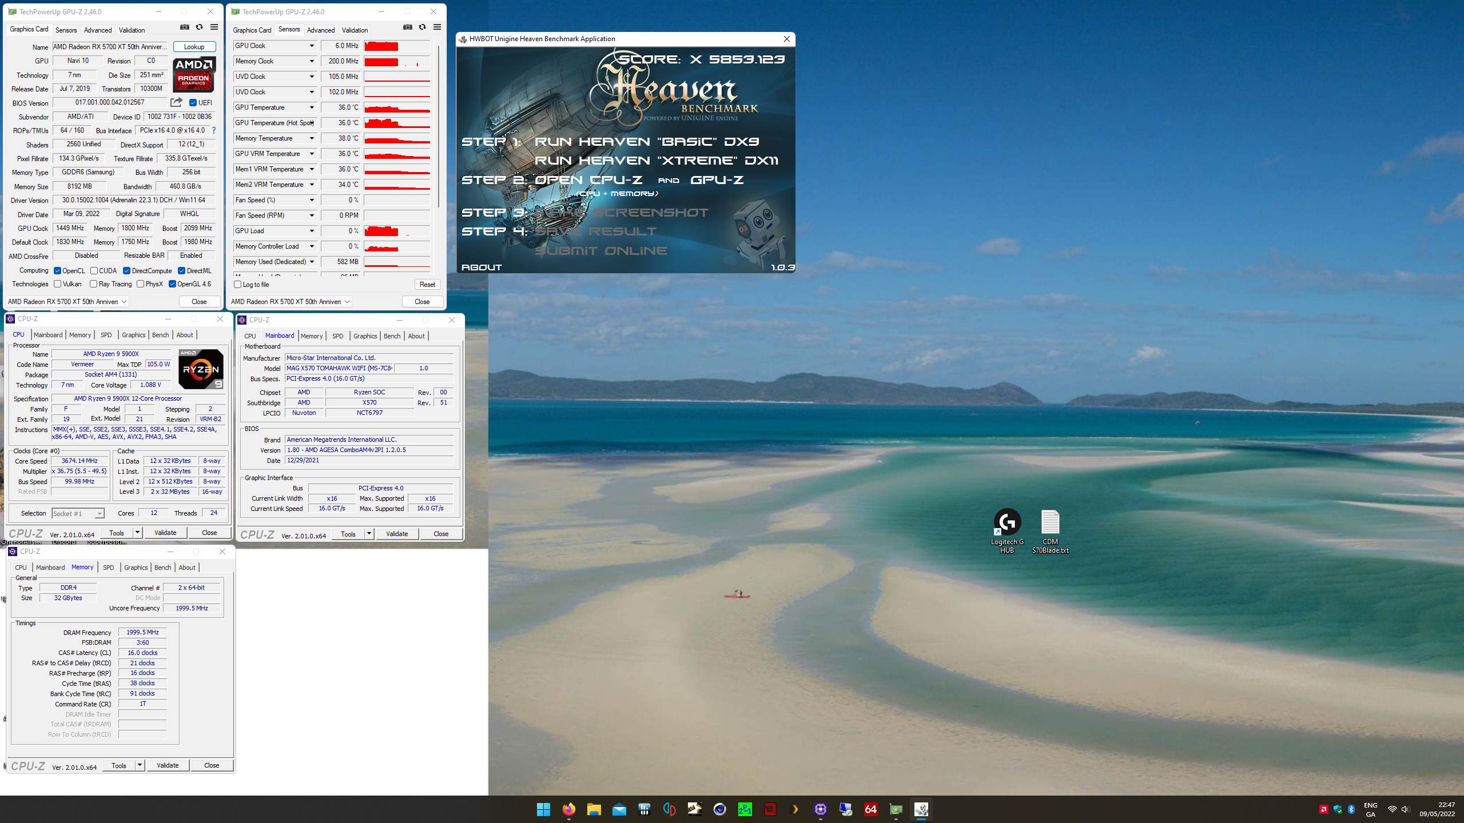The image size is (1464, 823).
Task: Click camera icon in GPU-Z Sensors window
Action: click(x=407, y=27)
